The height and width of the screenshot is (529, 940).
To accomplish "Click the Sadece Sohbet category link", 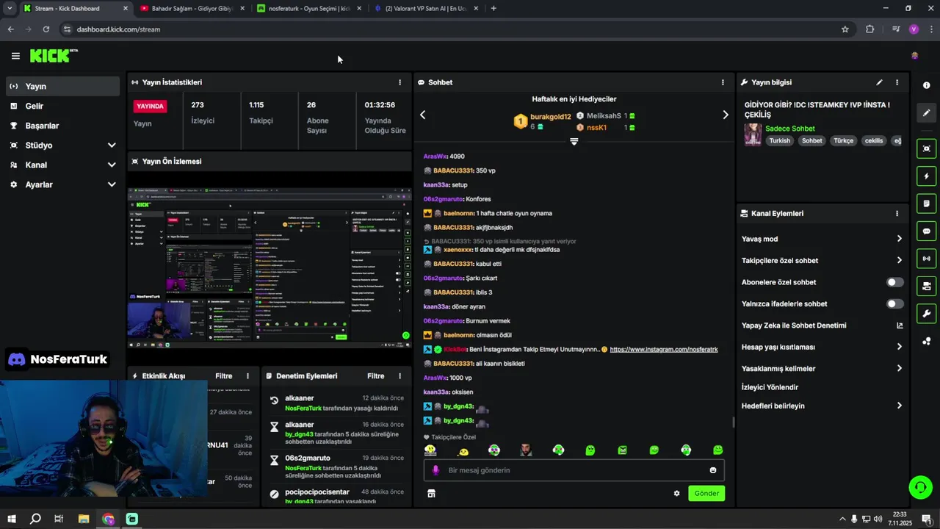I will (x=790, y=129).
